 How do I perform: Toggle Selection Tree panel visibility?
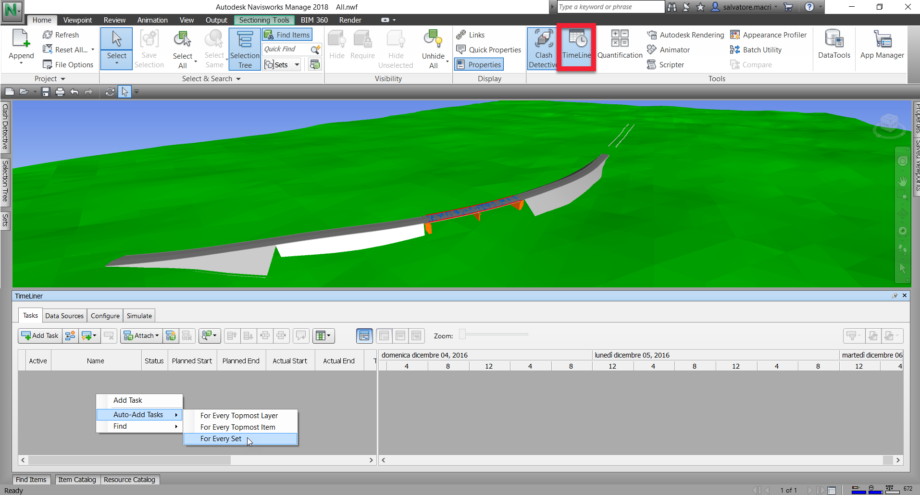tap(244, 49)
